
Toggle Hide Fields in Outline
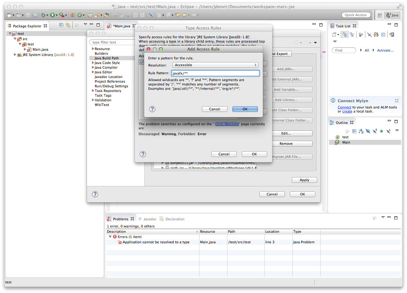368,131
